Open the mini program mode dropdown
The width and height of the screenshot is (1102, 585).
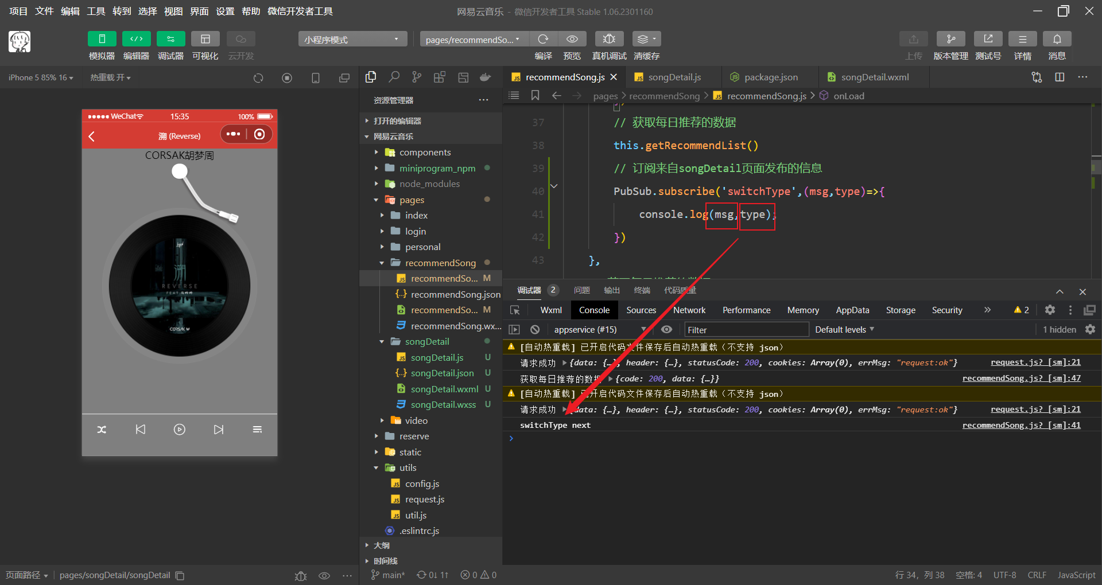(x=352, y=39)
